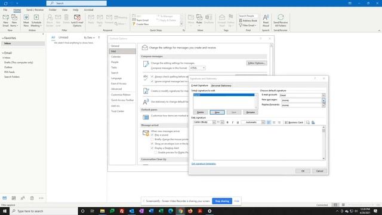This screenshot has height=215, width=382.
Task: Switch to Personal Stationery tab
Action: coord(221,85)
